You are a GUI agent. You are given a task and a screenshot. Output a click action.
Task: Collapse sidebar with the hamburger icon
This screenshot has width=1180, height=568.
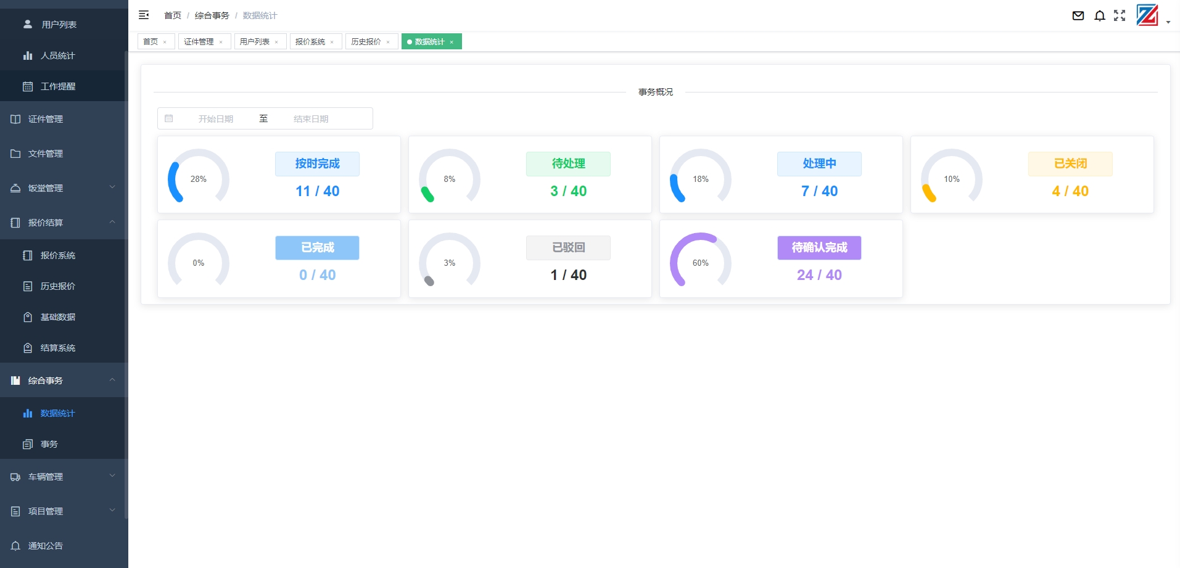pos(144,15)
